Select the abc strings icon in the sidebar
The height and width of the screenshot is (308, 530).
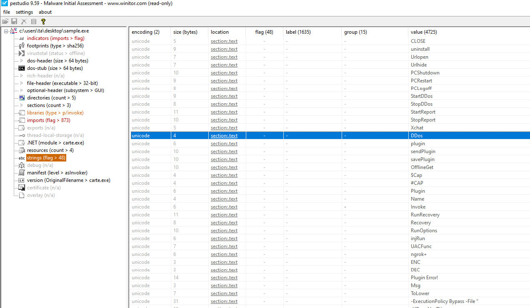click(21, 158)
